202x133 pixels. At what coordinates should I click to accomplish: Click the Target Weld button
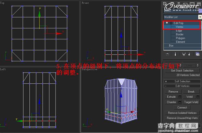tap(191, 102)
